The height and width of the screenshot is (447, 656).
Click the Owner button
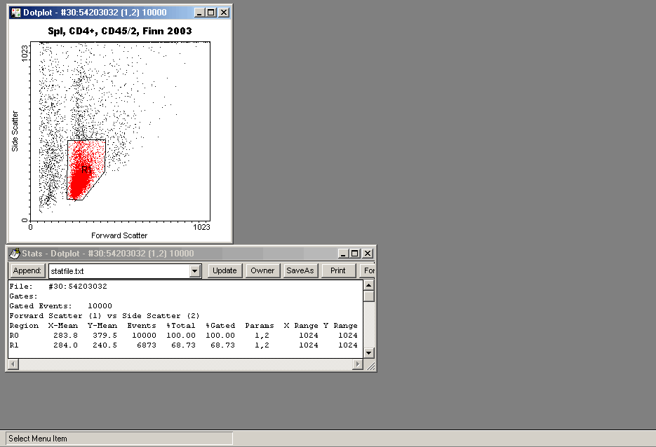(x=262, y=270)
